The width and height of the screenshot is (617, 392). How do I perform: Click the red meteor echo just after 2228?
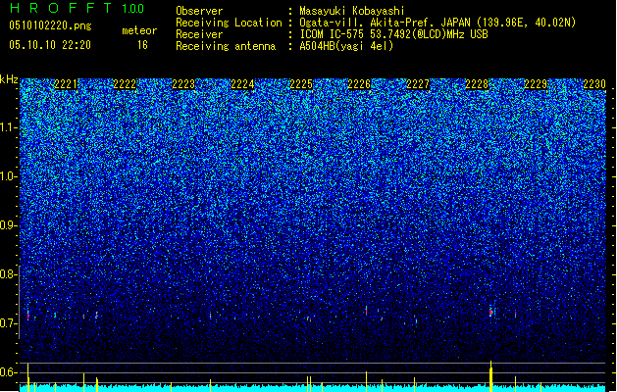click(x=491, y=313)
